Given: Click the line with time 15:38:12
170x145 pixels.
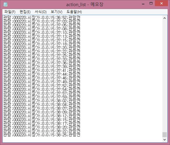Looking at the screenshot, I should 42,116.
